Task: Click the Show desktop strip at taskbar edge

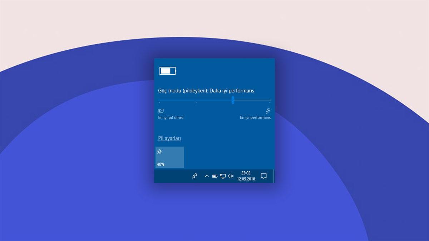Action: (274, 176)
